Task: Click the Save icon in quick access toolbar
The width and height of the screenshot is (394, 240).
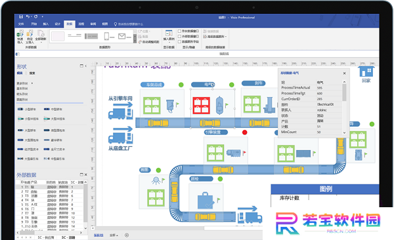Action: (21, 16)
